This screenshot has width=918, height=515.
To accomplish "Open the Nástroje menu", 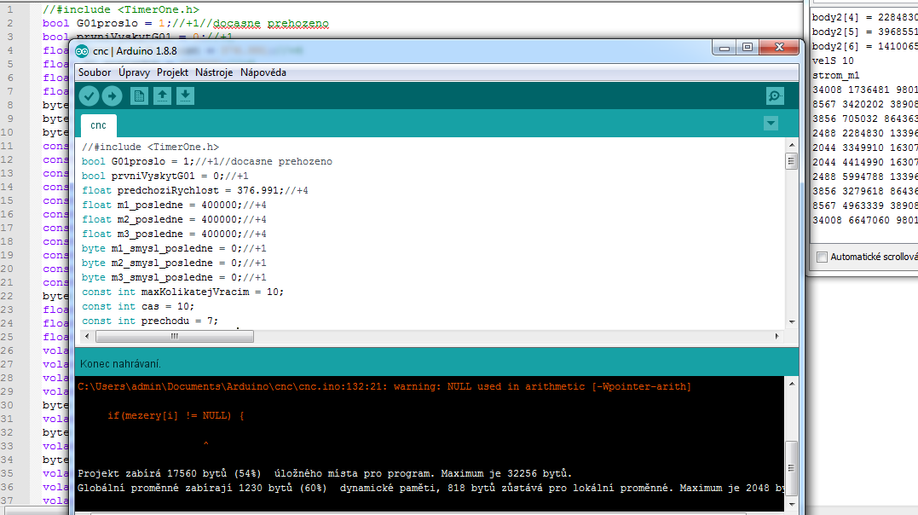I will point(214,72).
